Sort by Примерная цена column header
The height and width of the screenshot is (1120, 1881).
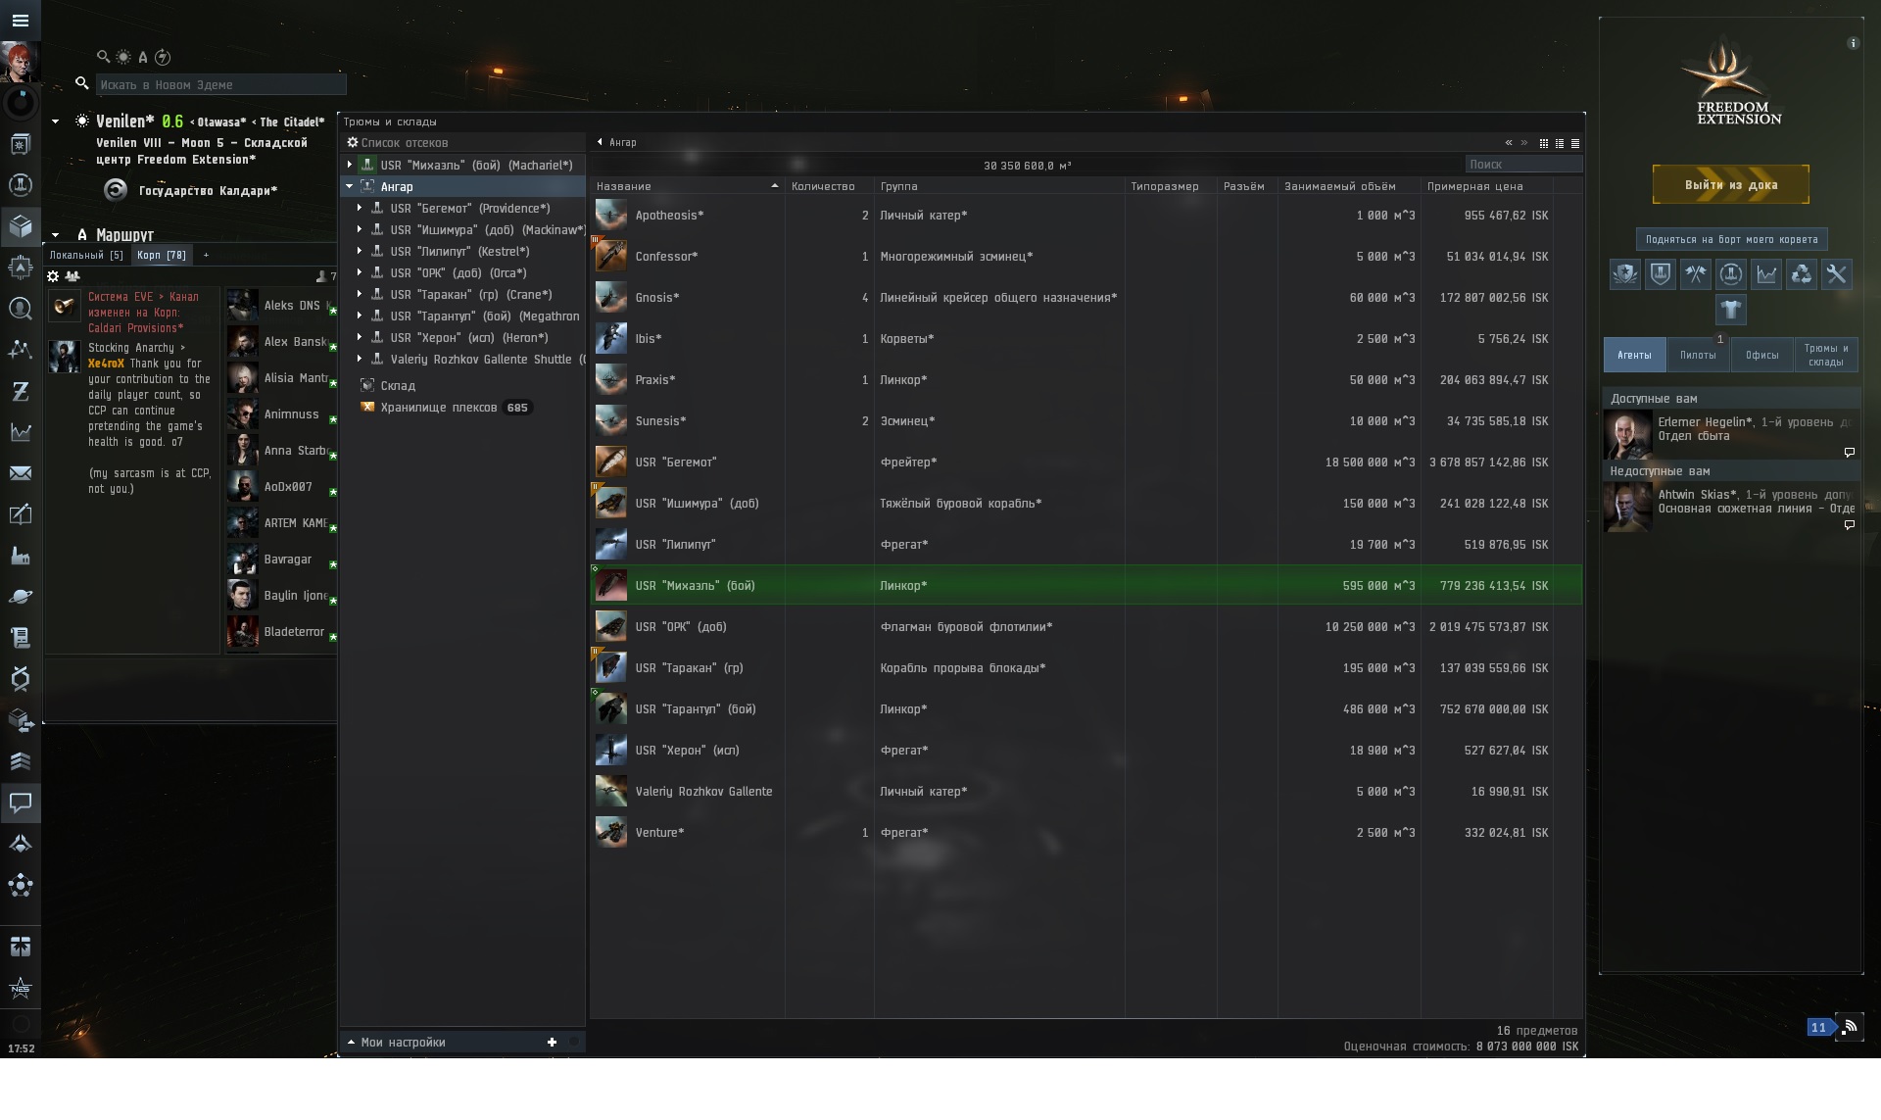pyautogui.click(x=1474, y=186)
